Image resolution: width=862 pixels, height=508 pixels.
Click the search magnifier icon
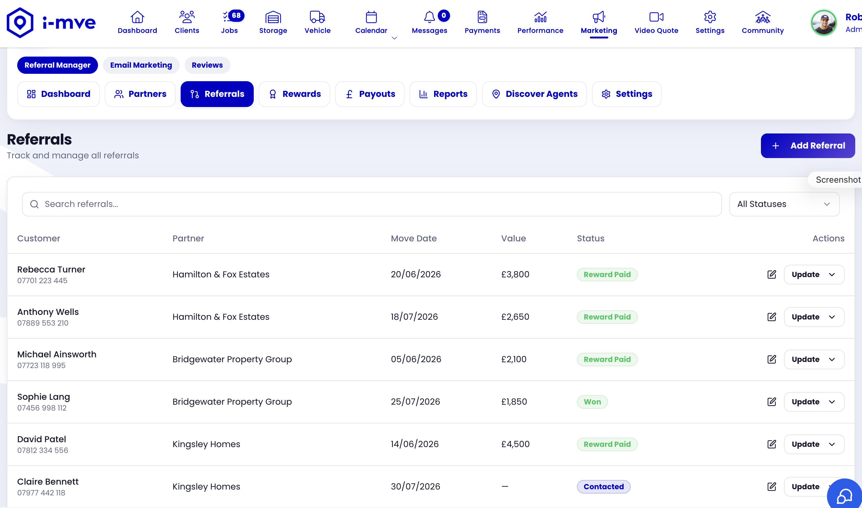(x=34, y=204)
